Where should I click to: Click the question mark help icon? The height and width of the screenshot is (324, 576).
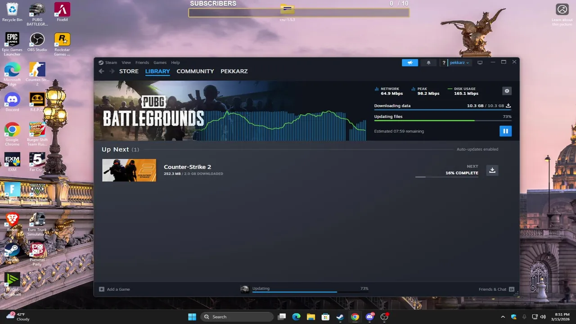tap(444, 63)
